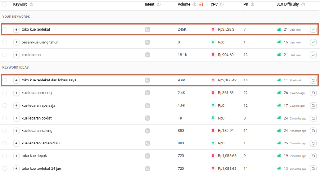The height and width of the screenshot is (171, 320).
Task: Select the toko kue depok checkbox
Action: tap(5, 156)
